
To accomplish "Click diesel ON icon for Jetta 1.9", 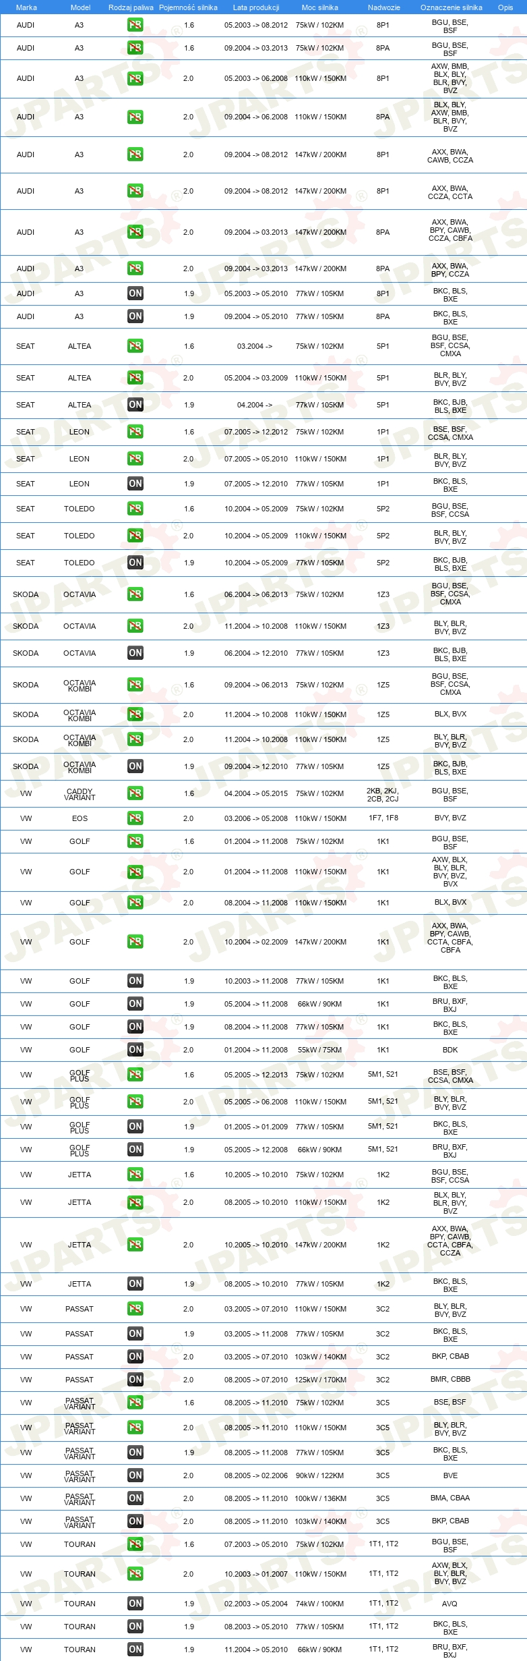I will click(x=135, y=1284).
